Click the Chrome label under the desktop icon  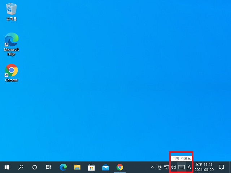coord(12,80)
